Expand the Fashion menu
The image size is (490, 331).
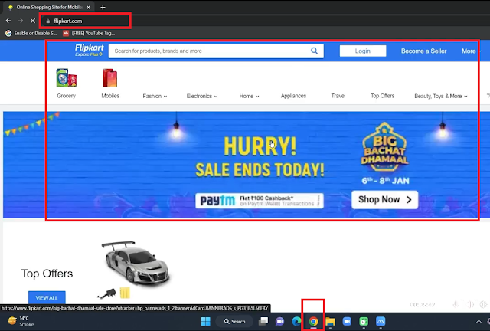click(x=155, y=96)
